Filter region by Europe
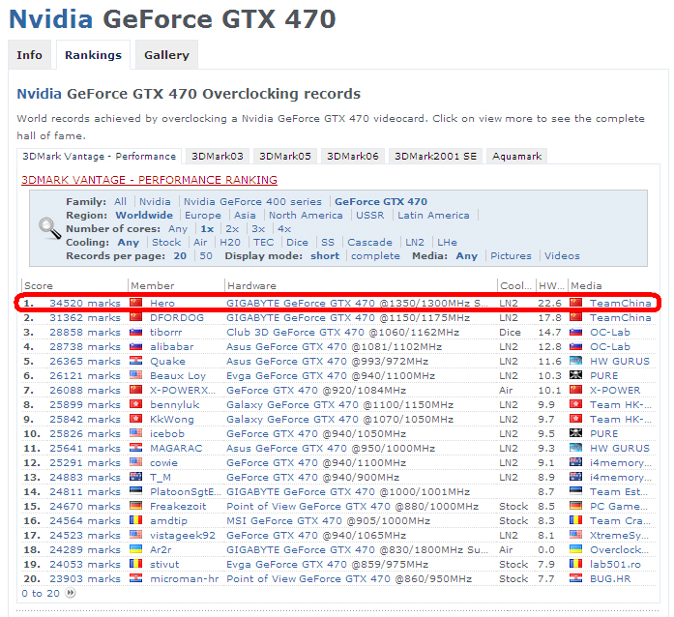674x617 pixels. [203, 215]
